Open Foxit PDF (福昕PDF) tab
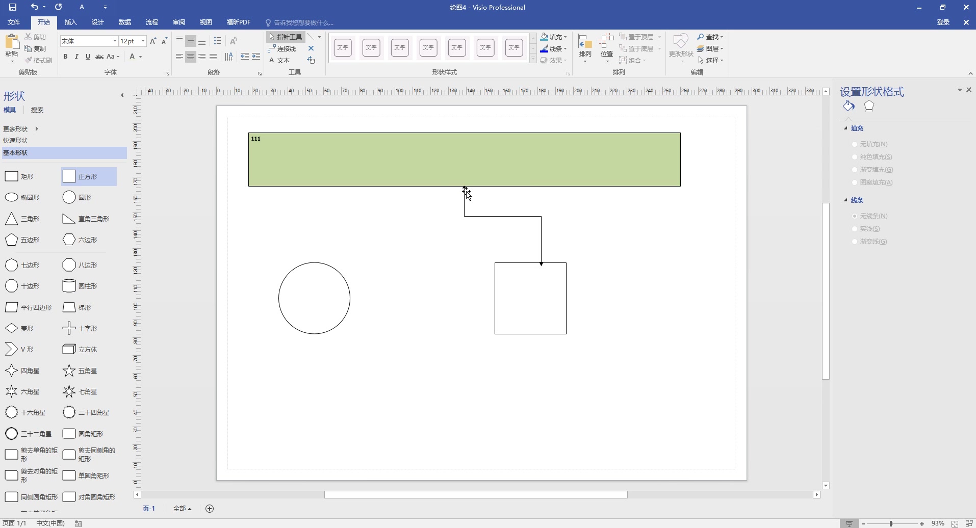This screenshot has width=976, height=528. point(239,22)
